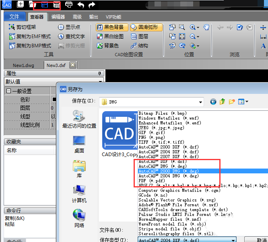Toggle 黑白绘图 mode

tap(110, 36)
